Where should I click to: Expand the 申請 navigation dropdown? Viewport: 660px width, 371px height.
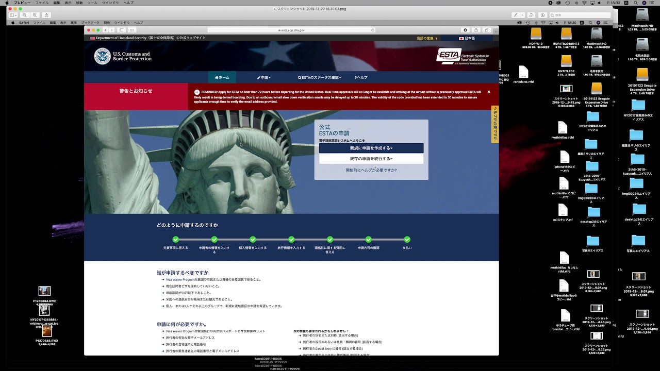click(263, 77)
